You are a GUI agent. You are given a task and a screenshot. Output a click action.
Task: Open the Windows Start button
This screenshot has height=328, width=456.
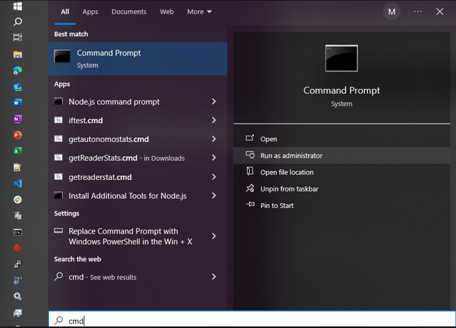click(x=18, y=6)
